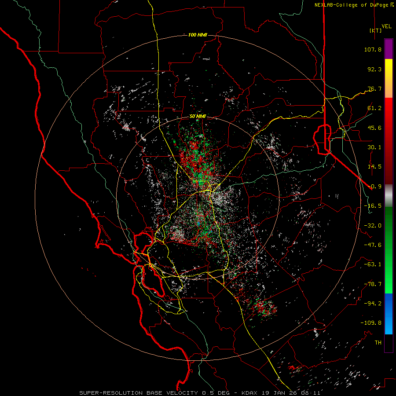Click the -0.9 legend value
Image resolution: width=396 pixels, height=396 pixels.
375,187
